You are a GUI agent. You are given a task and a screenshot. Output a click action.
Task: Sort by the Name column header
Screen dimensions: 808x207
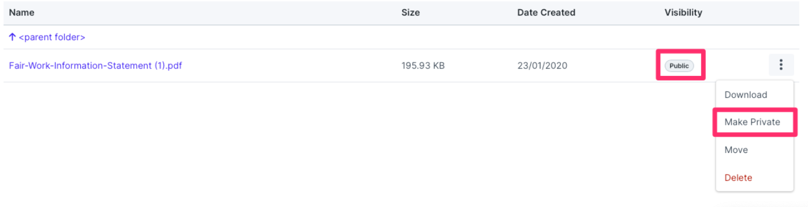coord(21,12)
